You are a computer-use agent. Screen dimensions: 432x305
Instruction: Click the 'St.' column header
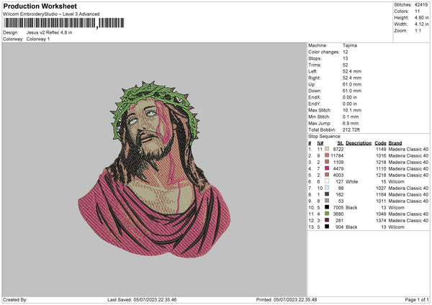click(341, 143)
